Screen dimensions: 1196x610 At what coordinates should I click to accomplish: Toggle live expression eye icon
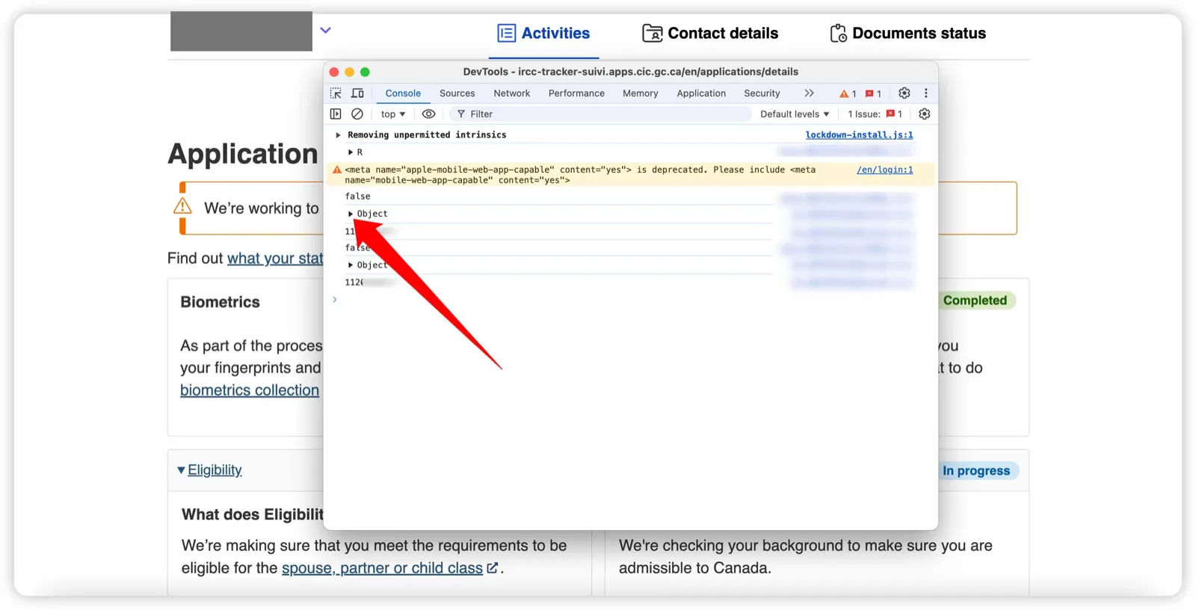(428, 114)
